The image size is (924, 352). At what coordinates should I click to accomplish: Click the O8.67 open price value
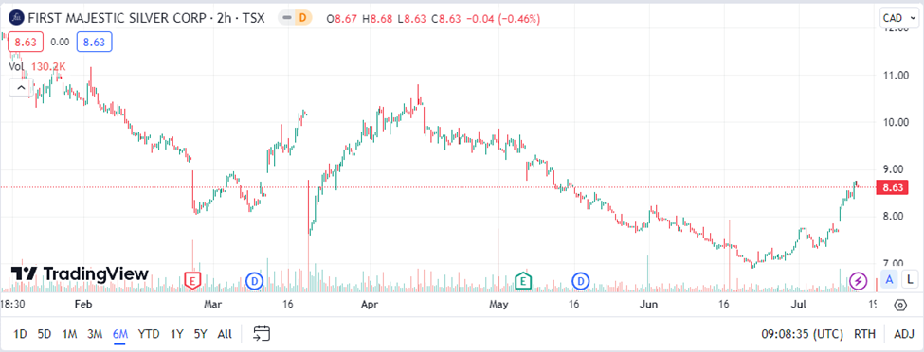point(342,18)
